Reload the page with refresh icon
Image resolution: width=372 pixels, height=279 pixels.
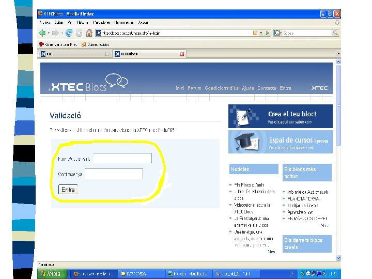pyautogui.click(x=69, y=33)
